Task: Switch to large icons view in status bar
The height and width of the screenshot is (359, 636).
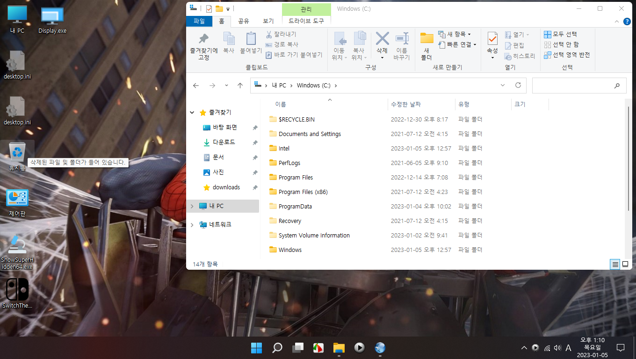Action: 625,264
